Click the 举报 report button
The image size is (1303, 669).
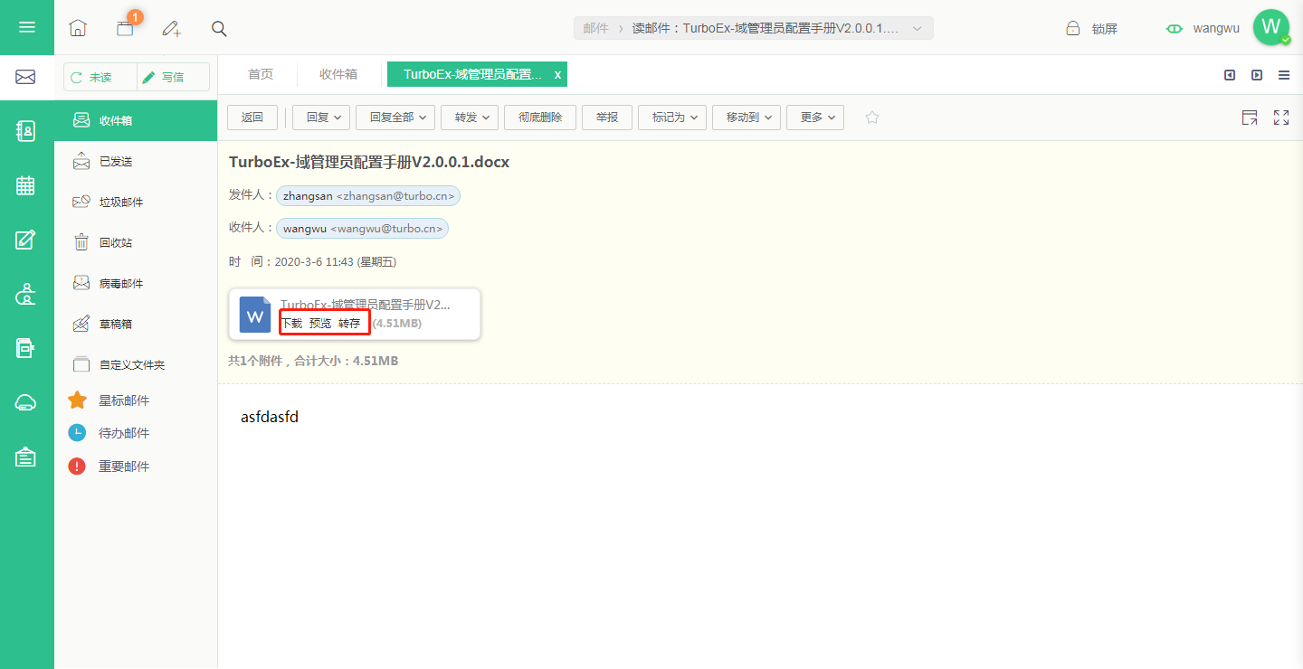pos(607,118)
